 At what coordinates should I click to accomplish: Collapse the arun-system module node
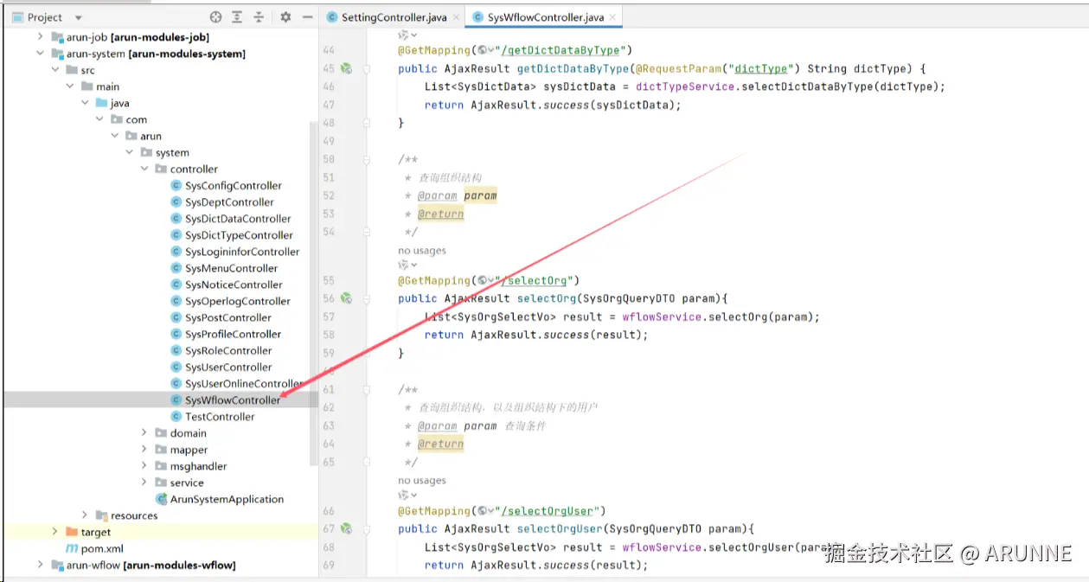pos(40,54)
